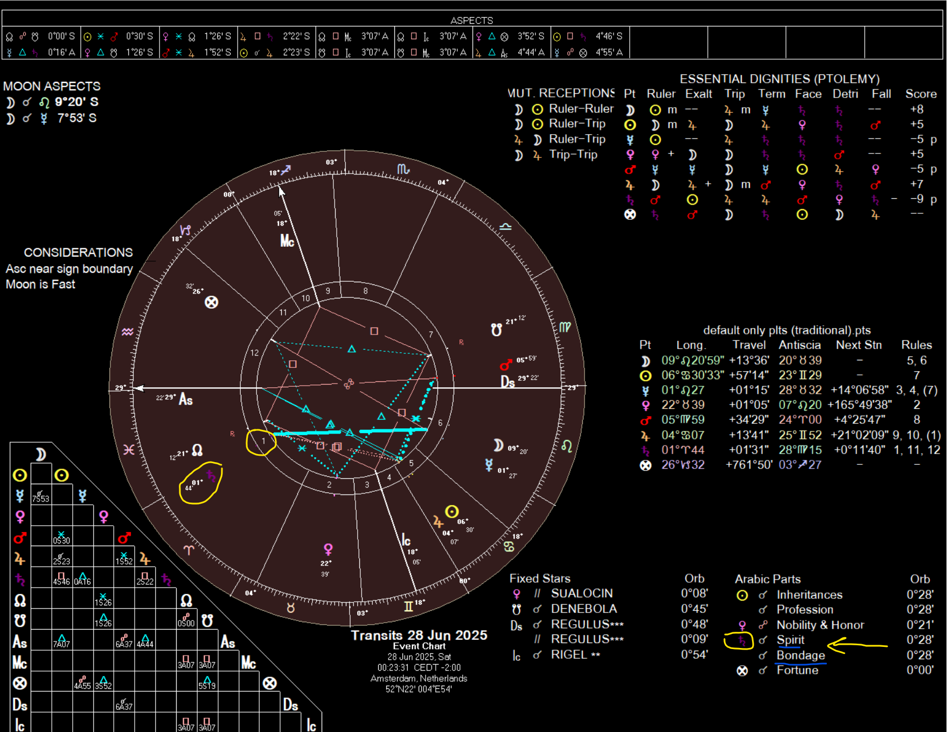The width and height of the screenshot is (947, 732).
Task: Click the As ascendant label in the wheel
Action: pyautogui.click(x=186, y=399)
